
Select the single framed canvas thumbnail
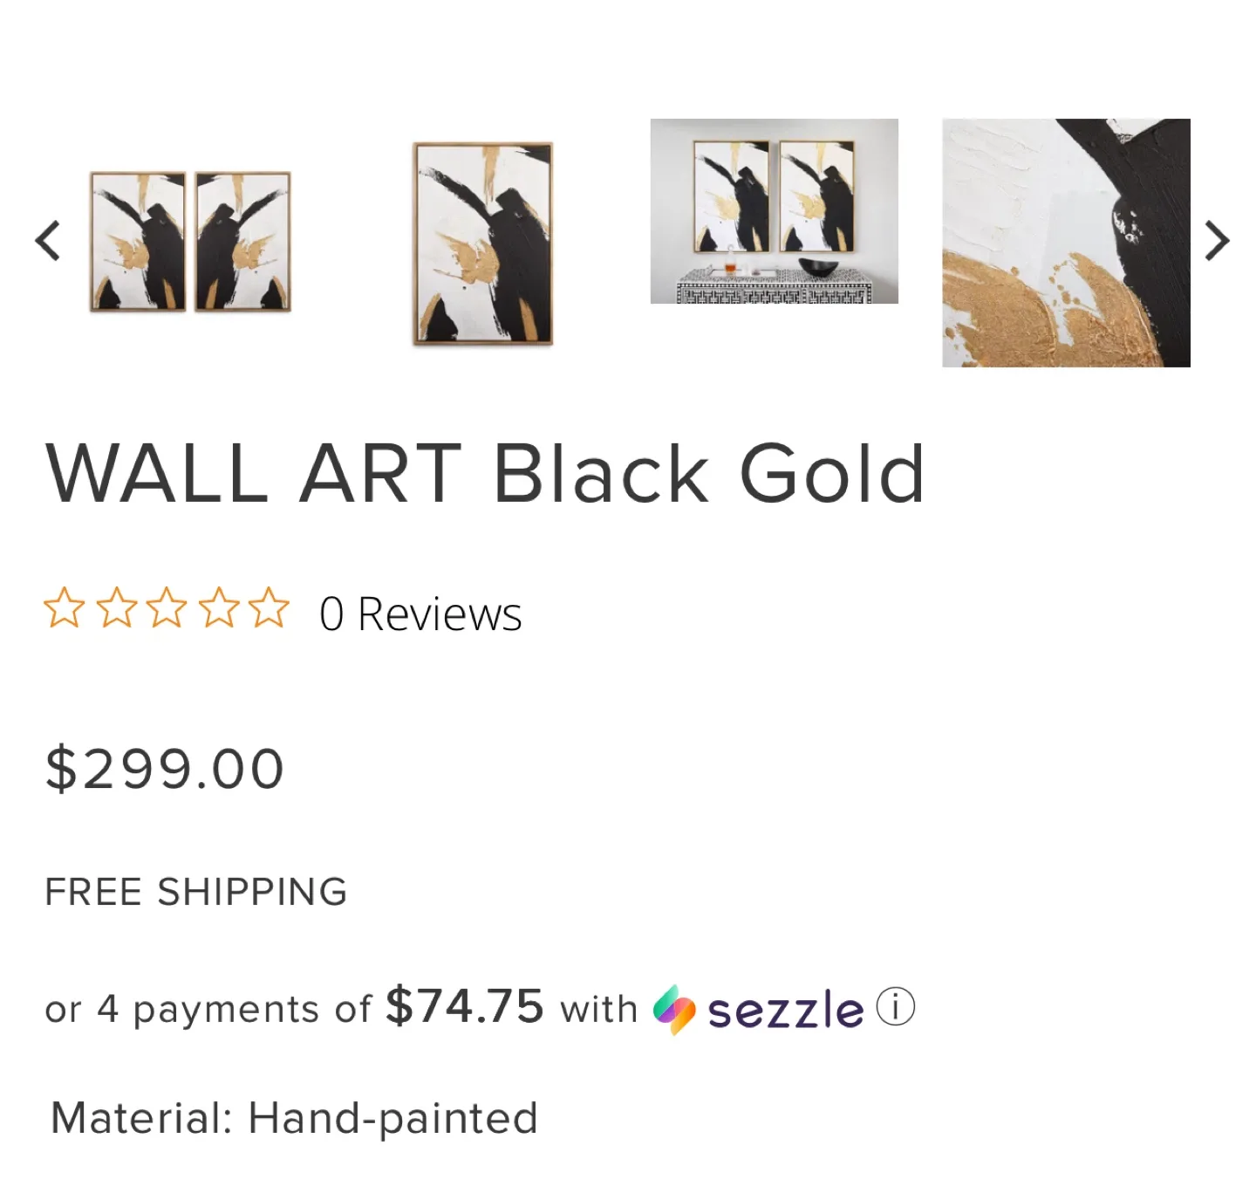(x=481, y=244)
